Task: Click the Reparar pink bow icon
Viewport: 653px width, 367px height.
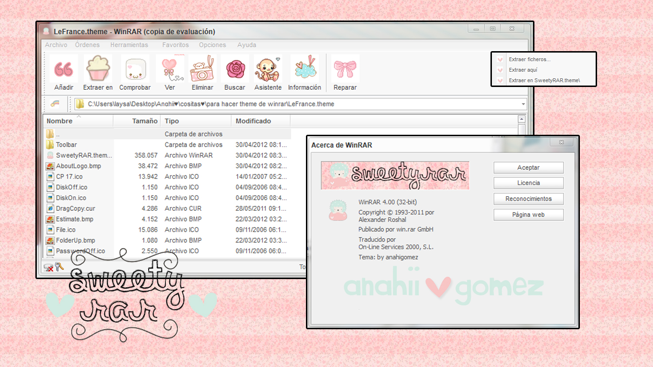Action: (345, 69)
